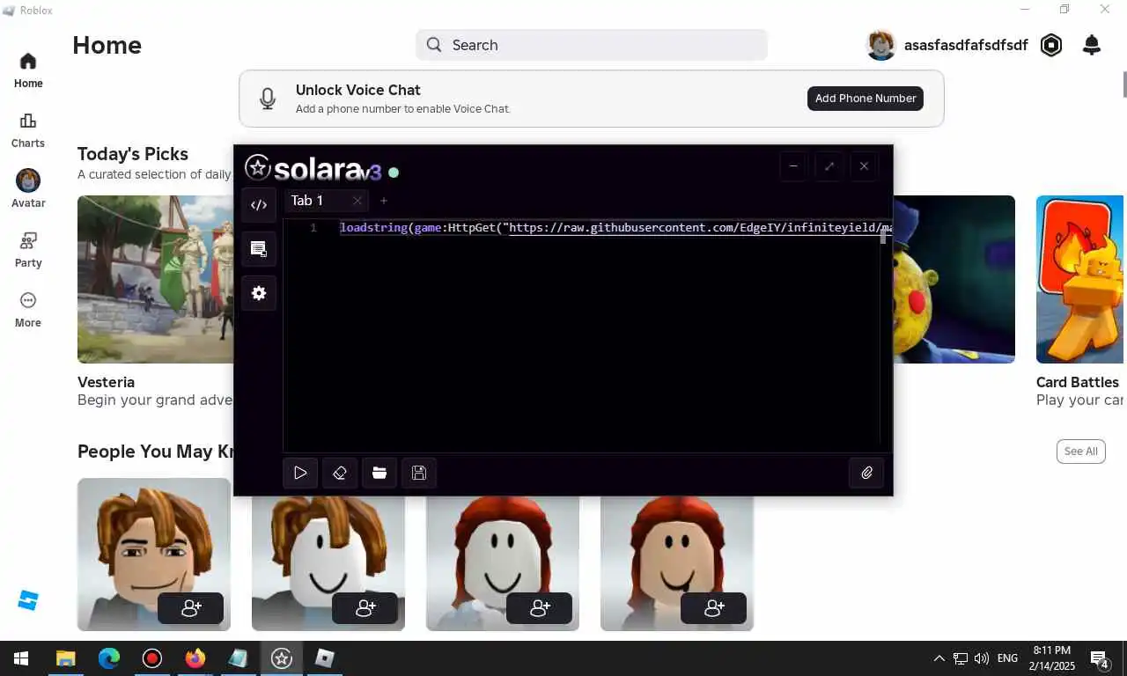Open the taskbar clock and date
Viewport: 1127px width, 676px height.
pos(1052,658)
